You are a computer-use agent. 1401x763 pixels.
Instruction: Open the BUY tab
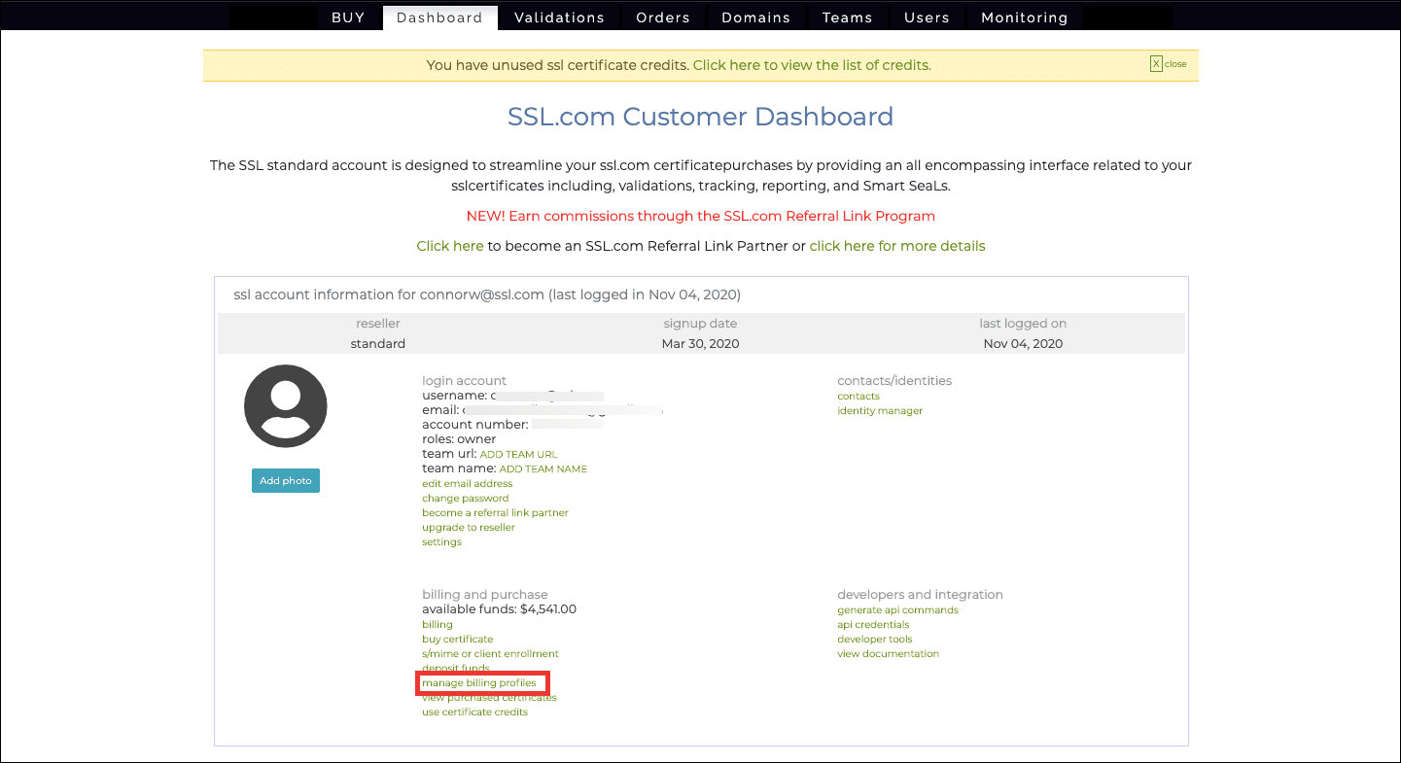348,17
